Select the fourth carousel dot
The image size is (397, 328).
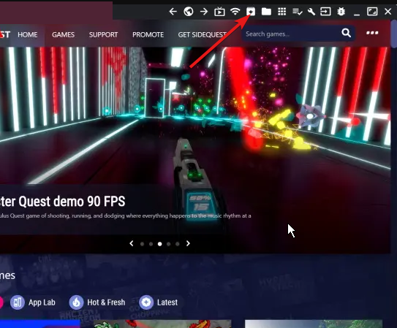[169, 244]
